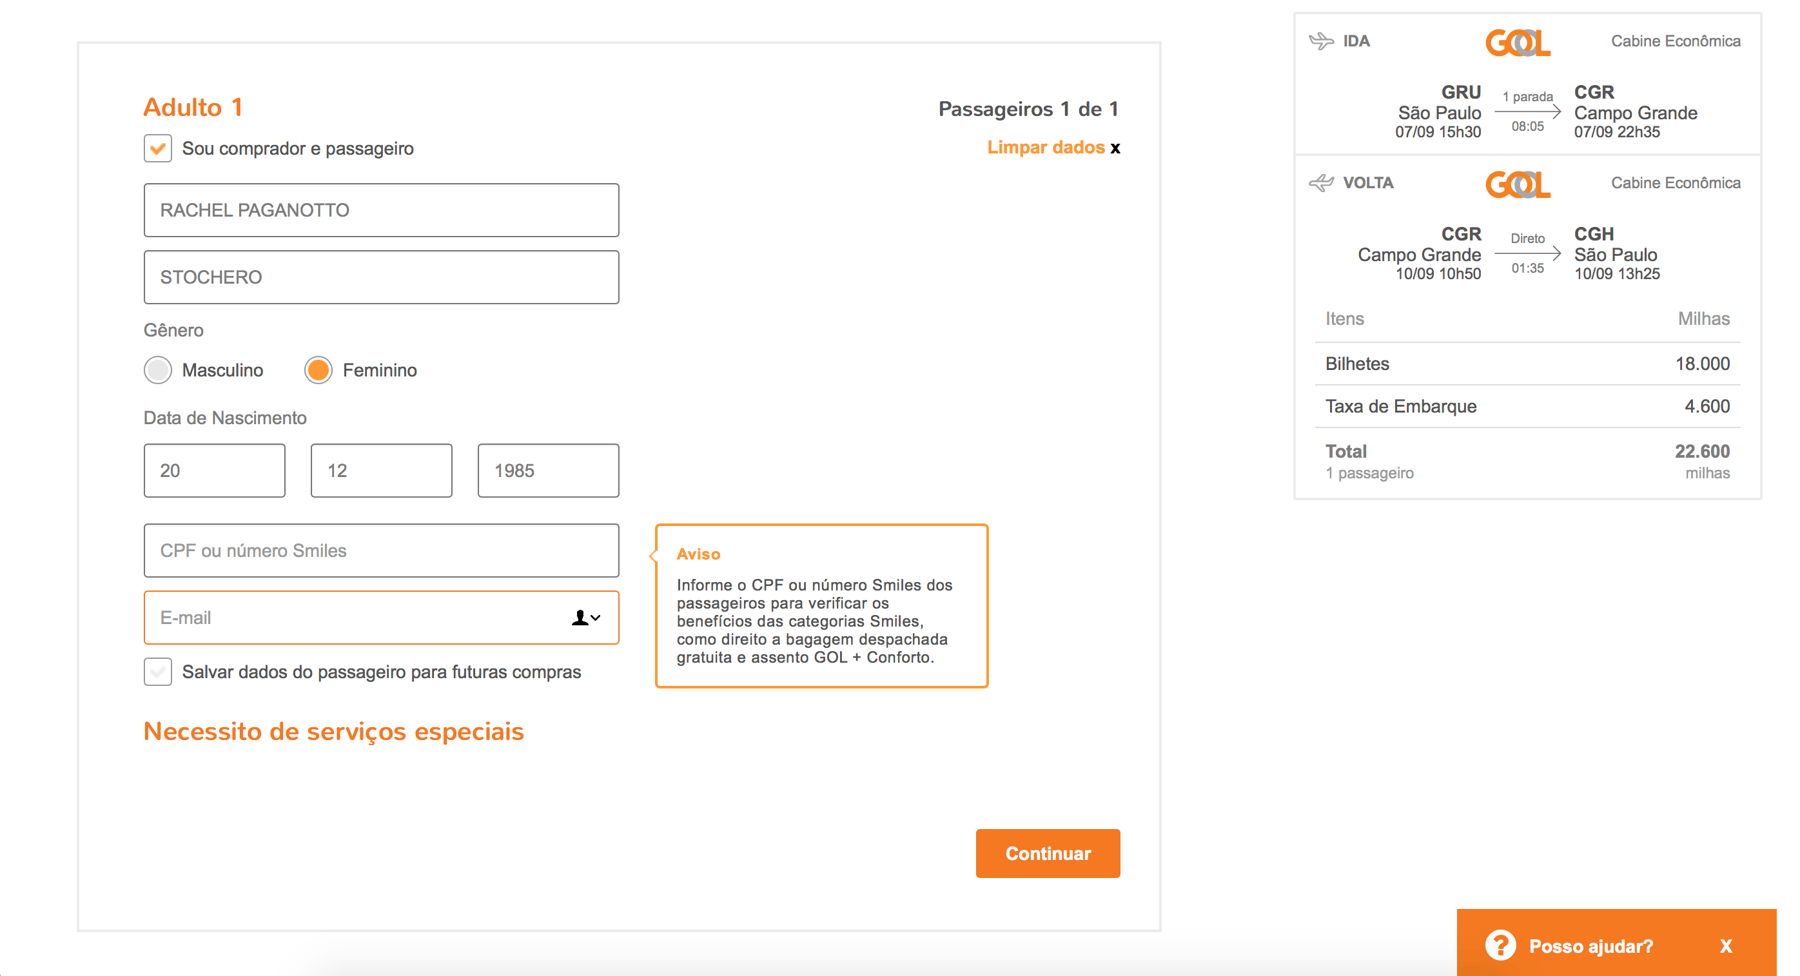This screenshot has height=976, width=1800.
Task: Check Salvar dados do passageiro checkbox
Action: click(x=158, y=672)
